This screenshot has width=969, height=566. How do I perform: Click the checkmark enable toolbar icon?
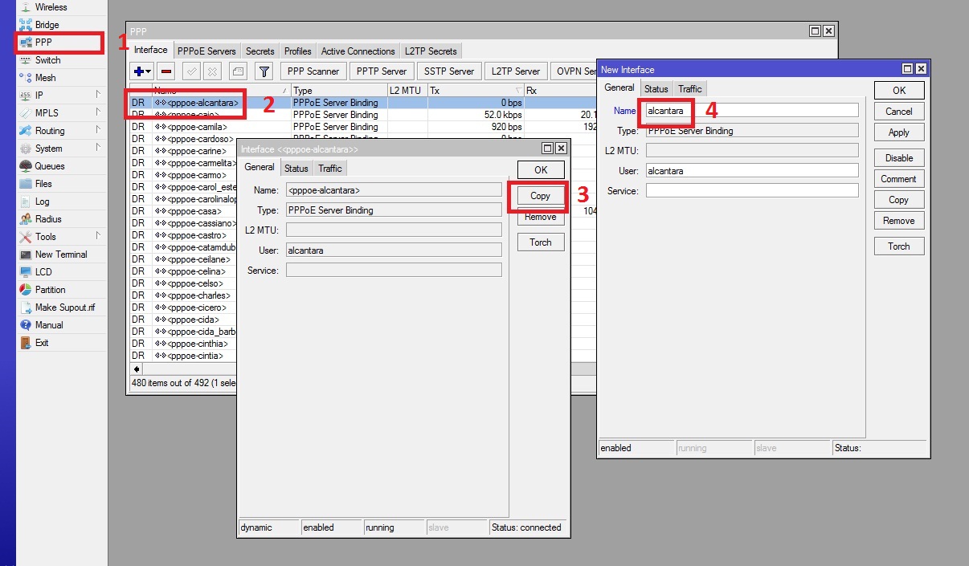point(191,71)
